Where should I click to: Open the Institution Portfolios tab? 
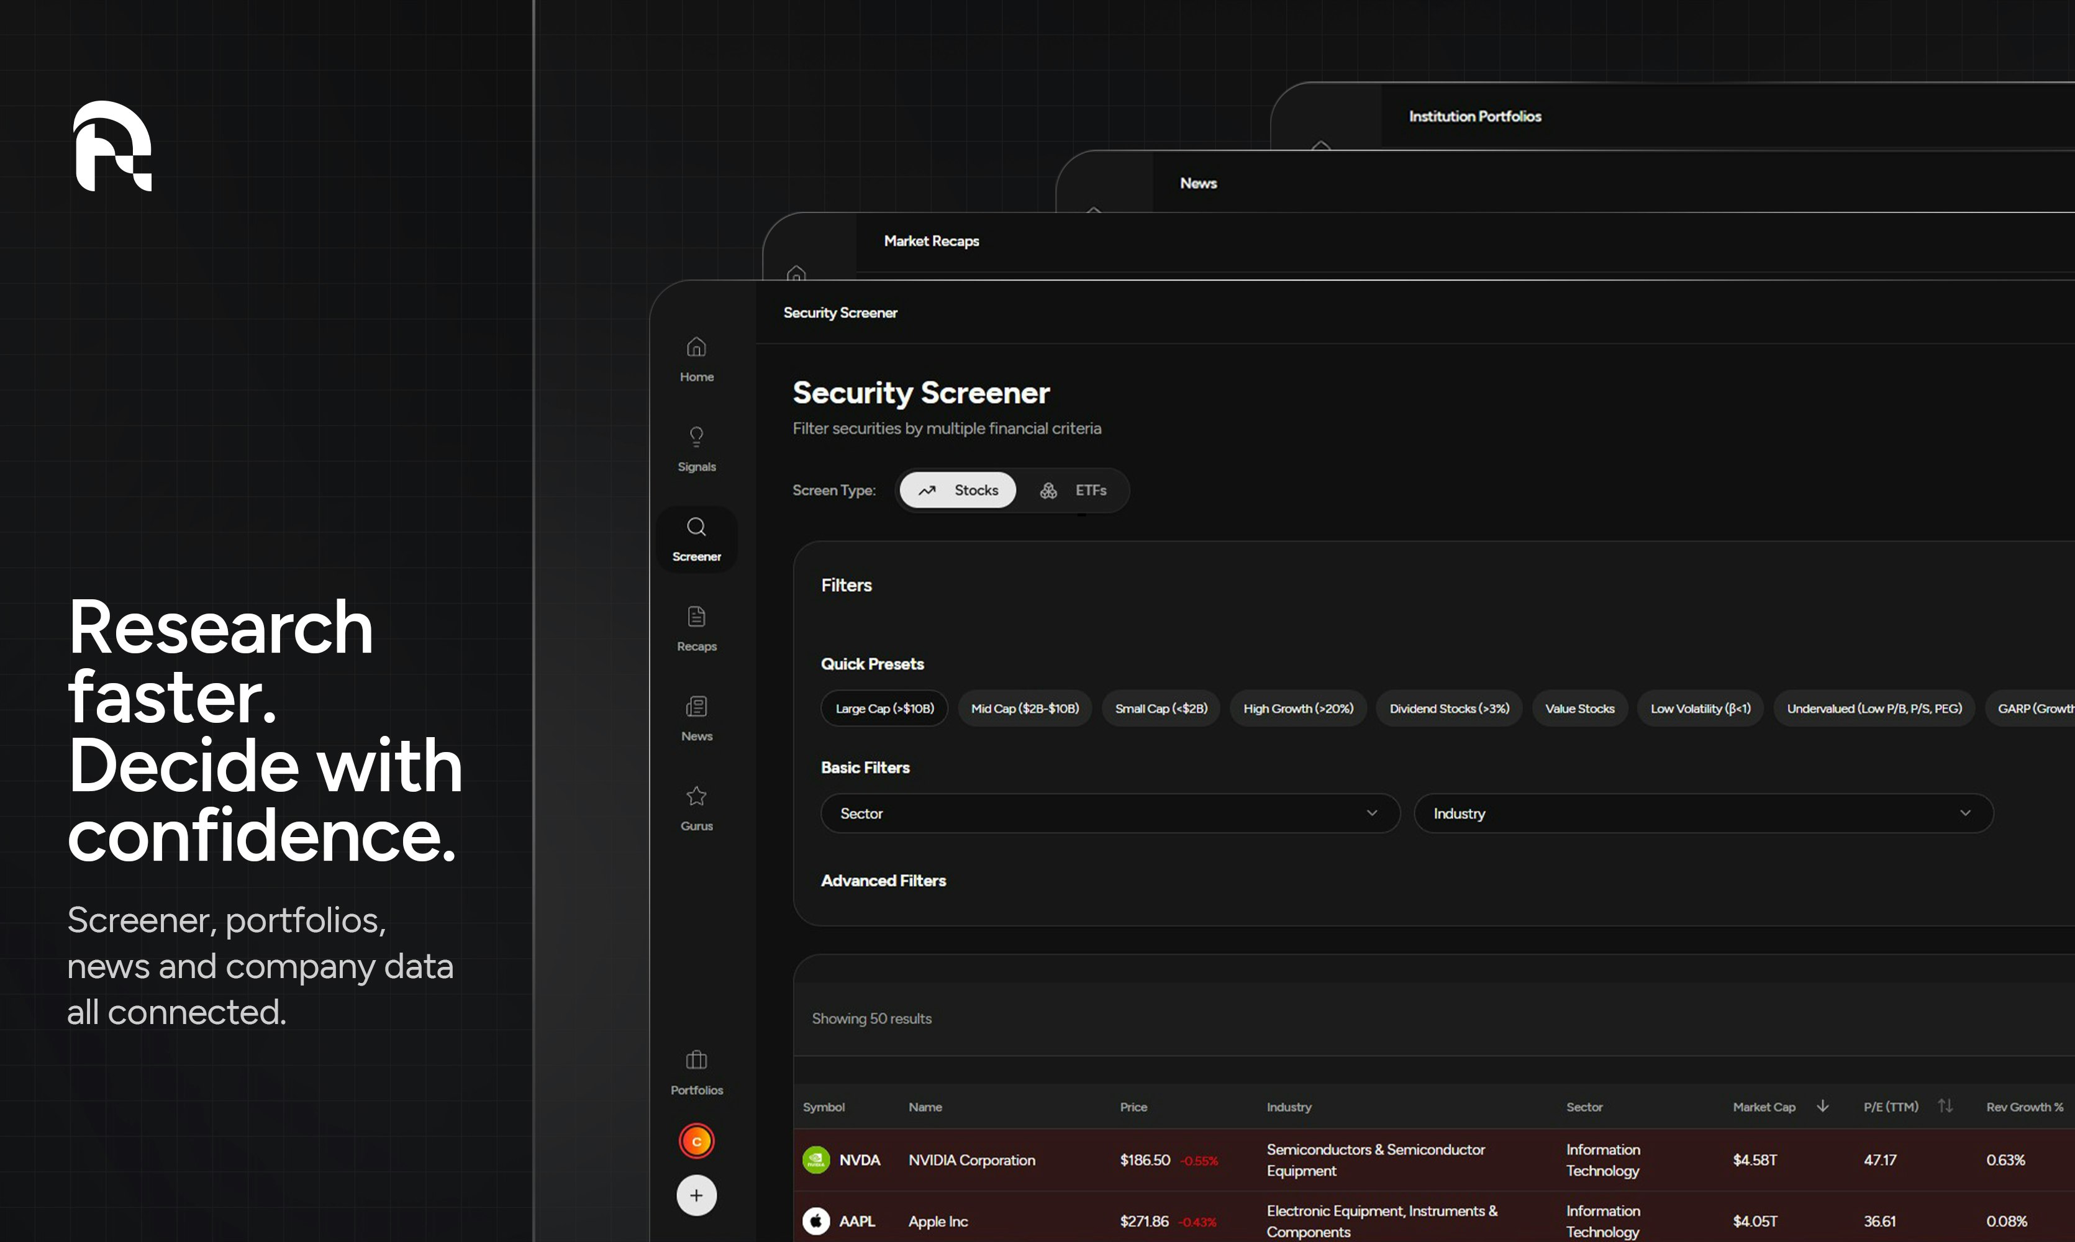tap(1474, 116)
